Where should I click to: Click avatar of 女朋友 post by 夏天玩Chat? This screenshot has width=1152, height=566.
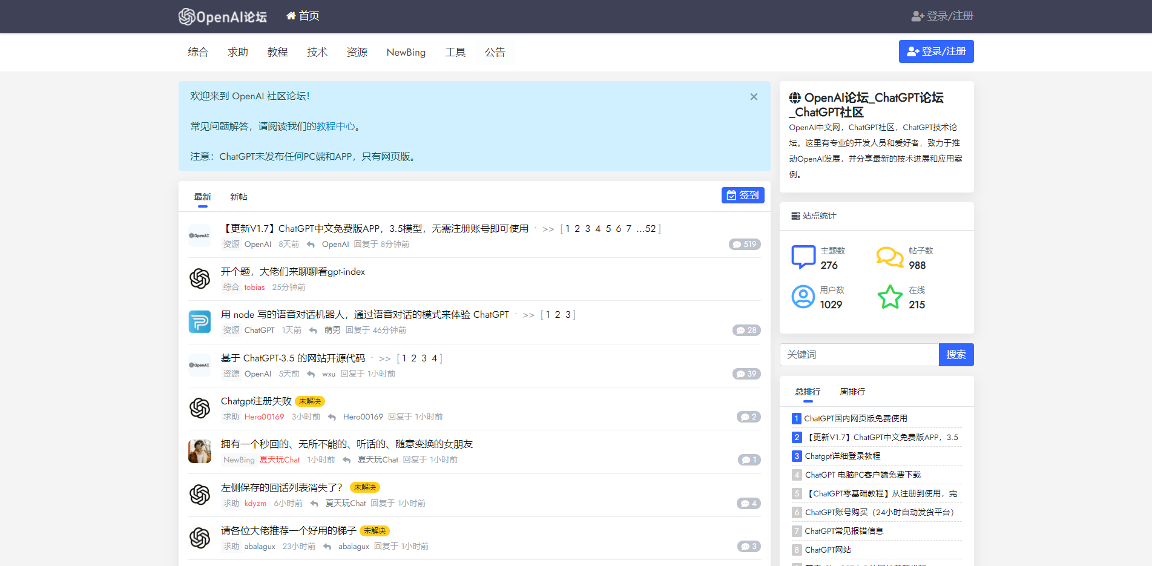[x=200, y=451]
